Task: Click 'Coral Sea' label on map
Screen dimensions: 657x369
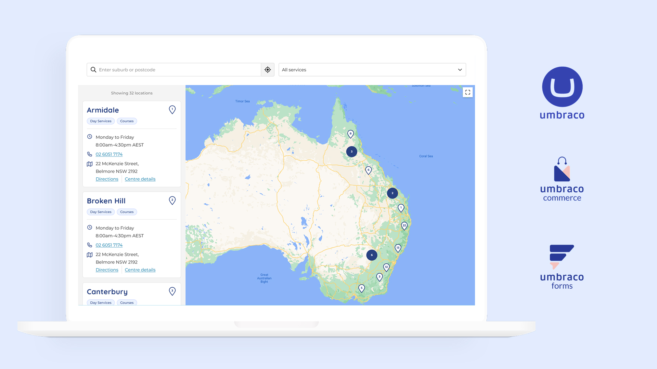Action: coord(426,156)
